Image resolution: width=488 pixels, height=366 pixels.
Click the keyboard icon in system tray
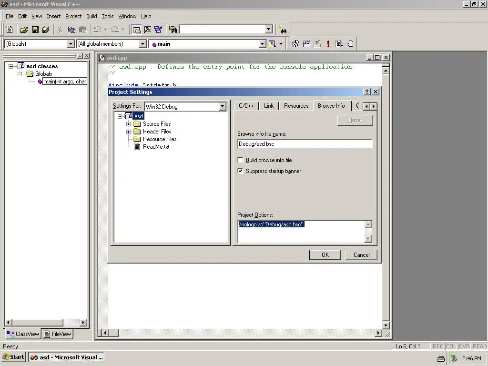[x=441, y=358]
